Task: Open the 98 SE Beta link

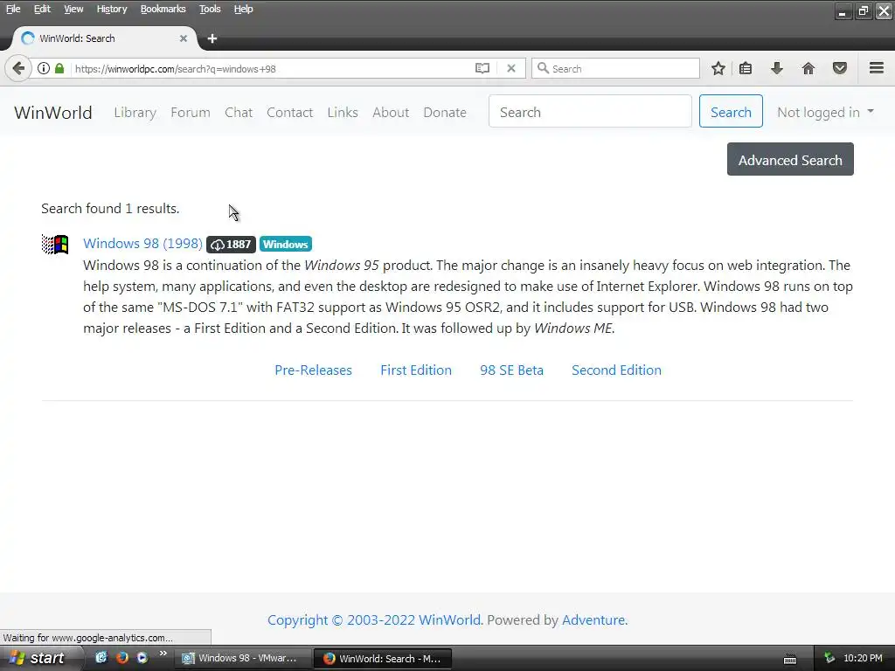Action: click(511, 370)
